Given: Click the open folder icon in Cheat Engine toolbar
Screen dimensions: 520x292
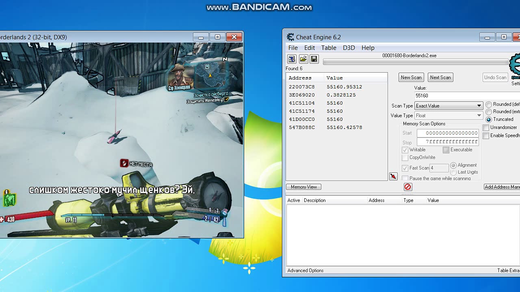Looking at the screenshot, I should (303, 59).
